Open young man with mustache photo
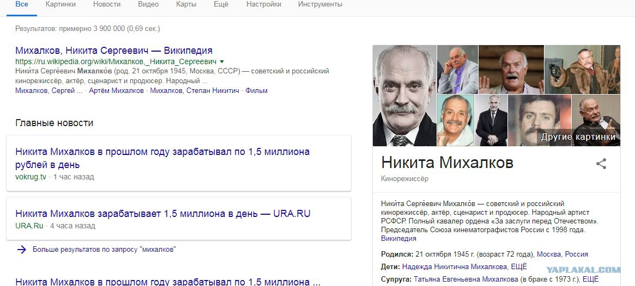The height and width of the screenshot is (286, 635). [x=540, y=120]
